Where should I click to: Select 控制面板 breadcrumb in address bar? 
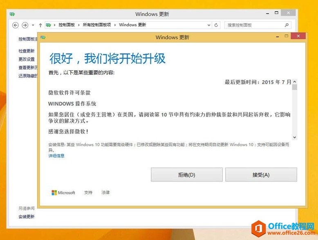click(67, 25)
